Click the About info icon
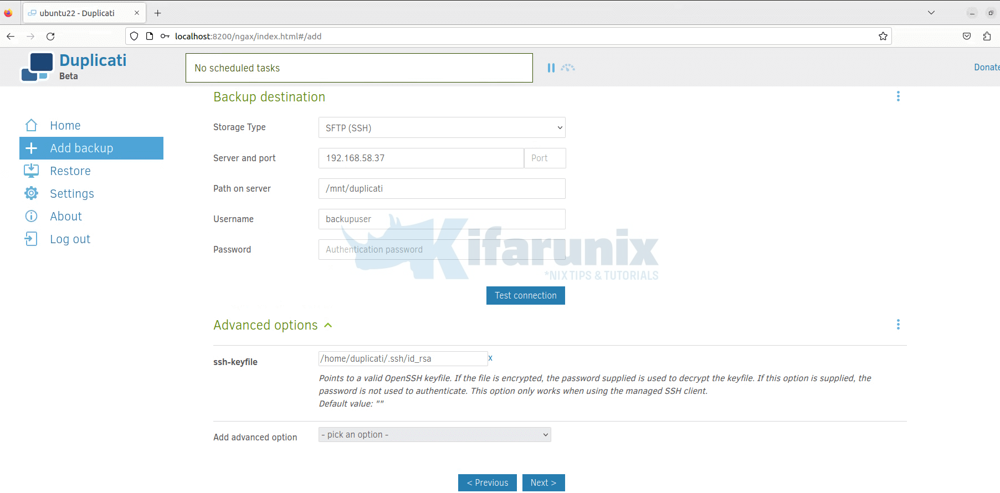 pyautogui.click(x=32, y=216)
